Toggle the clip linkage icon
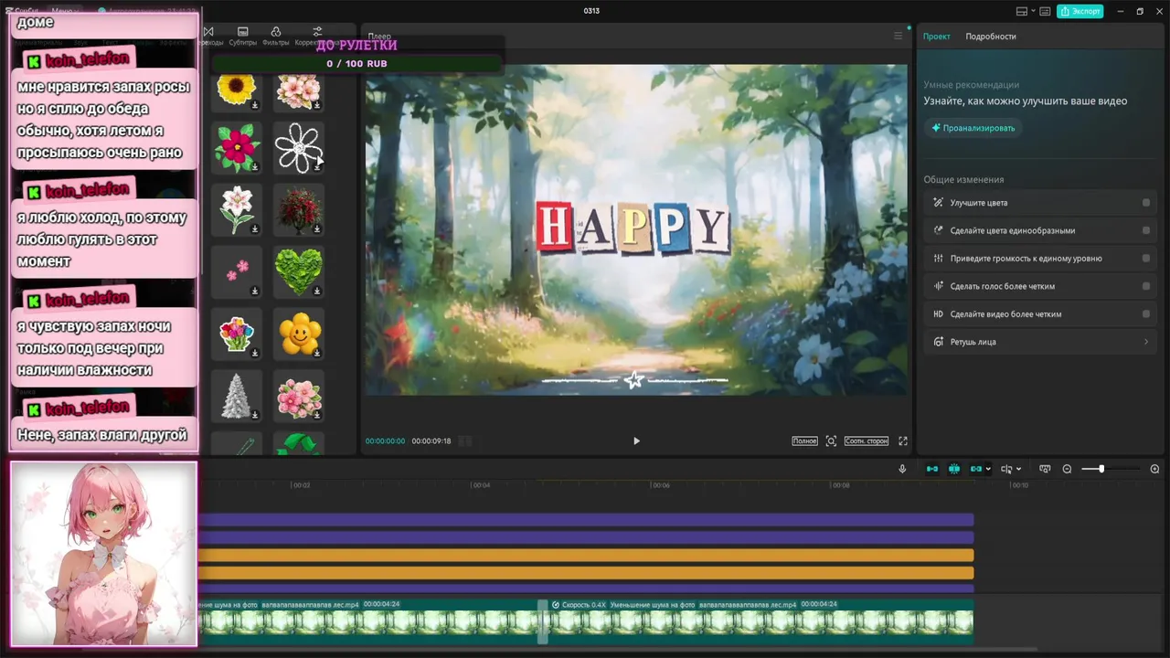Screen dimensions: 1170x658 [976, 469]
